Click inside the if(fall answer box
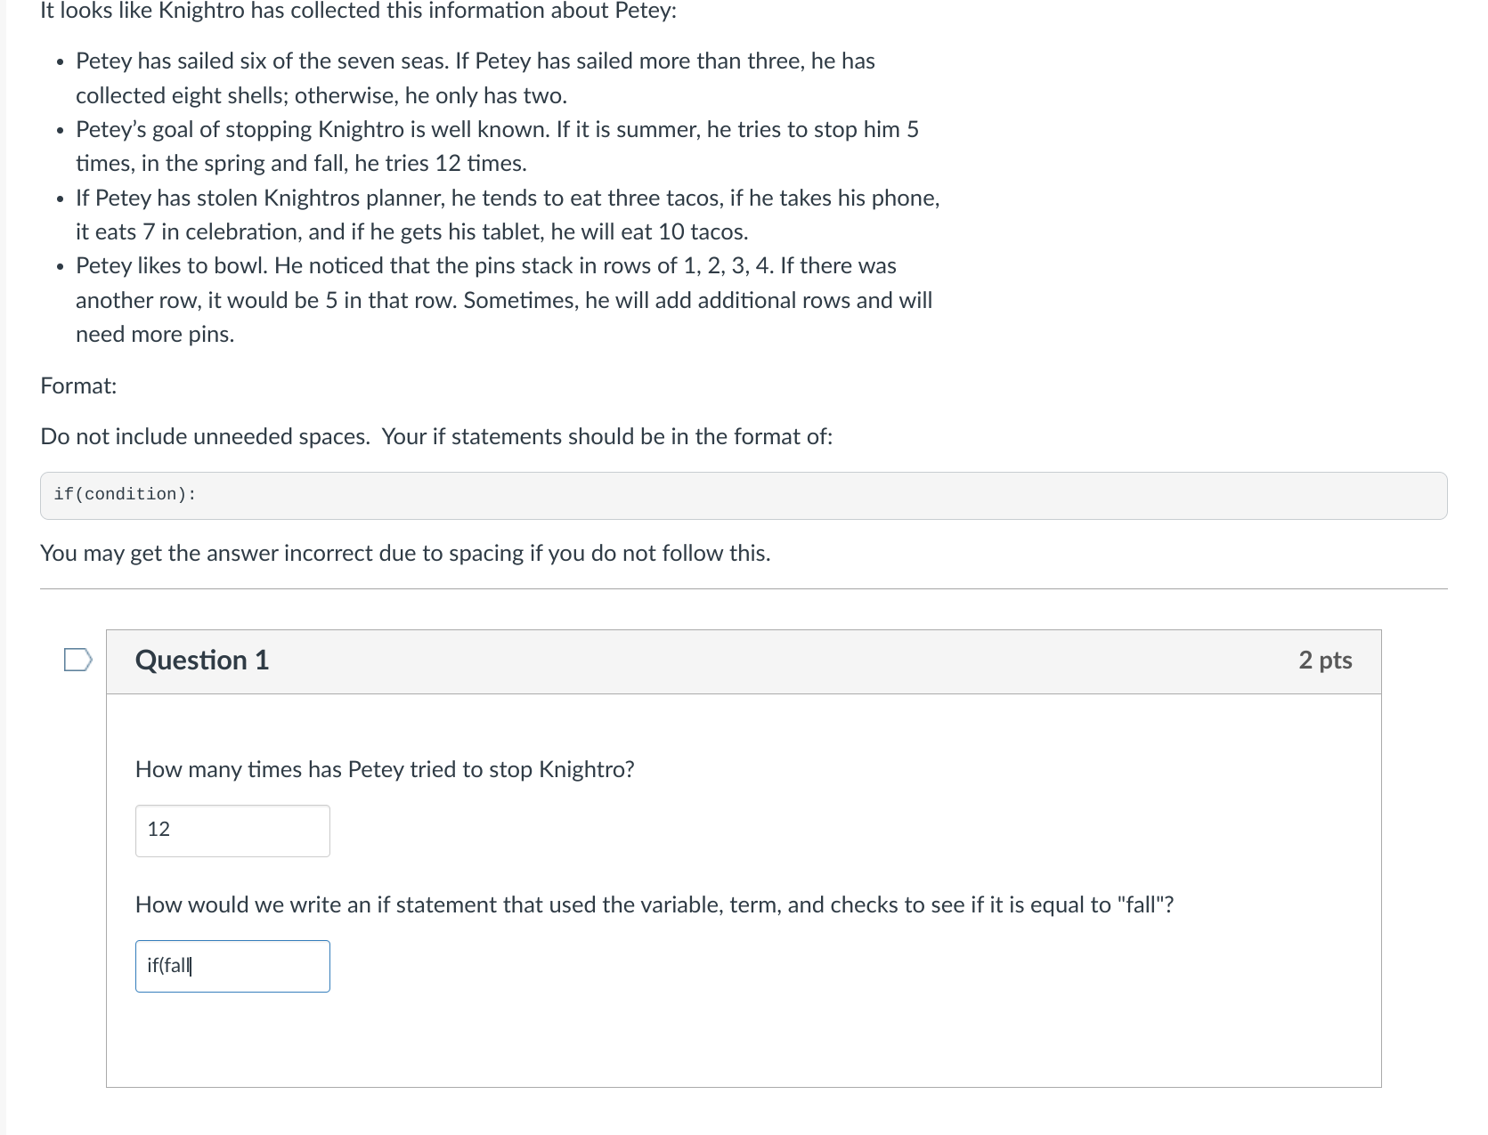The image size is (1488, 1135). [x=232, y=966]
